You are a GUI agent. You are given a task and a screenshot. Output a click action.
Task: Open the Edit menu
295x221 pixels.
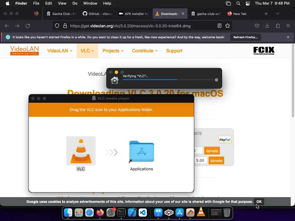tap(48, 3)
